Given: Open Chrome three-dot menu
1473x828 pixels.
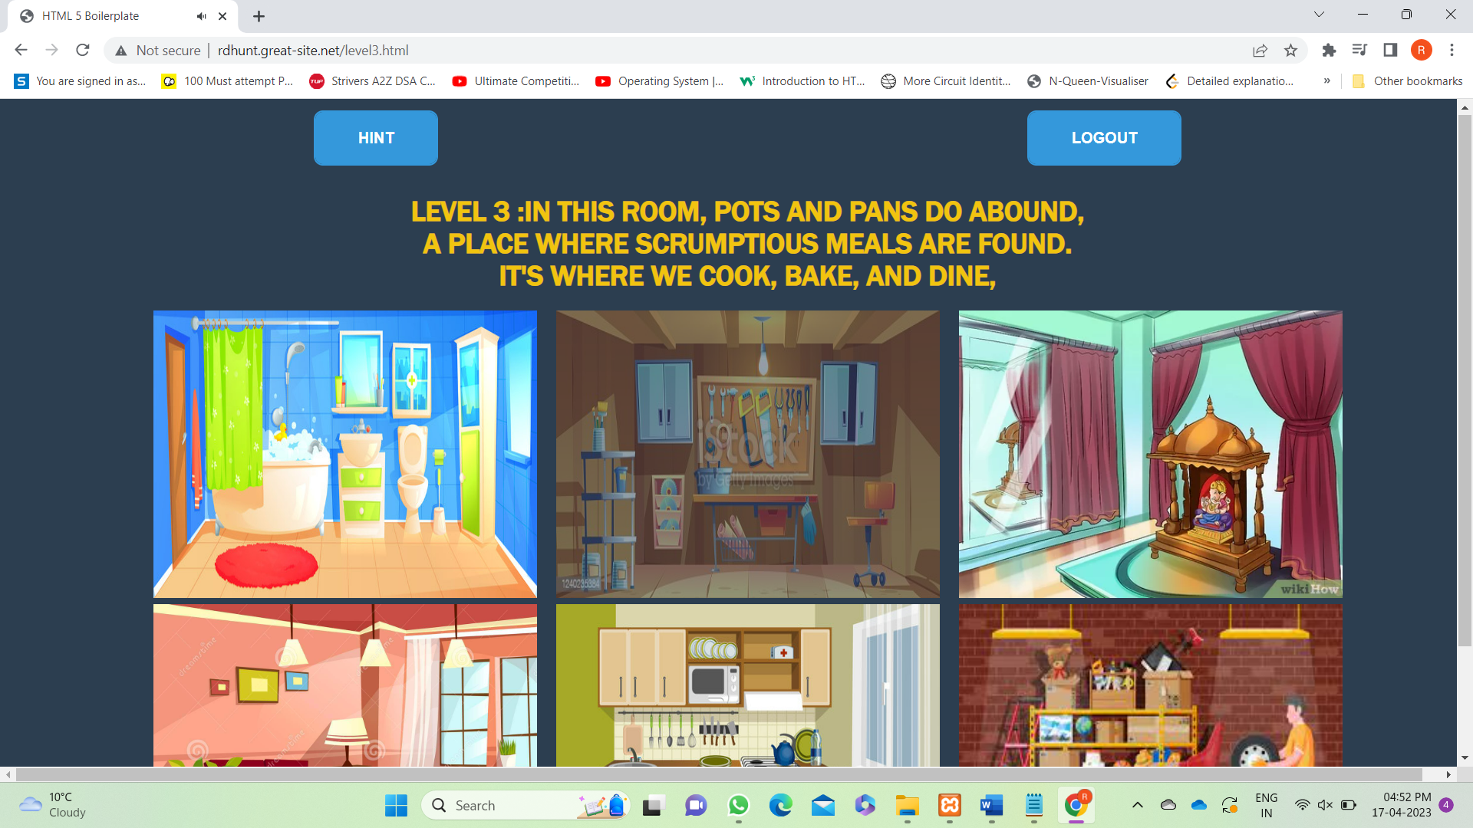Looking at the screenshot, I should [1452, 50].
